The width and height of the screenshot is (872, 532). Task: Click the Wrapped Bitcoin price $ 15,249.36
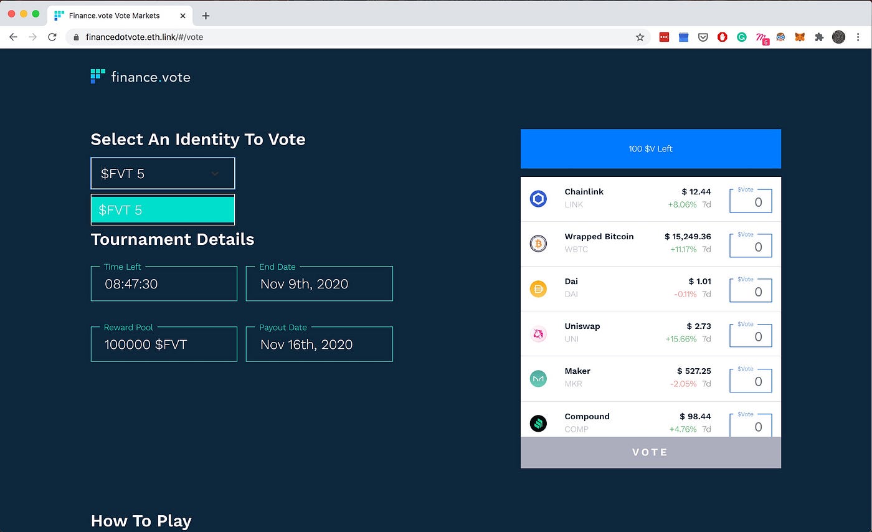(688, 237)
